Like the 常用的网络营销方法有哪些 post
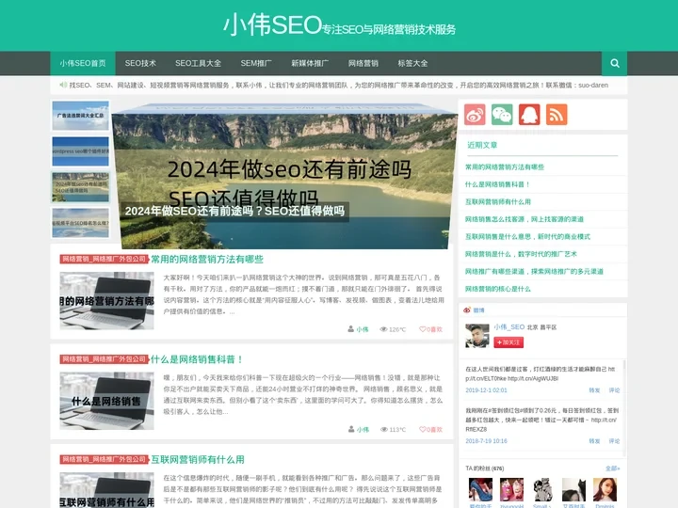The height and width of the screenshot is (508, 678). (x=430, y=329)
